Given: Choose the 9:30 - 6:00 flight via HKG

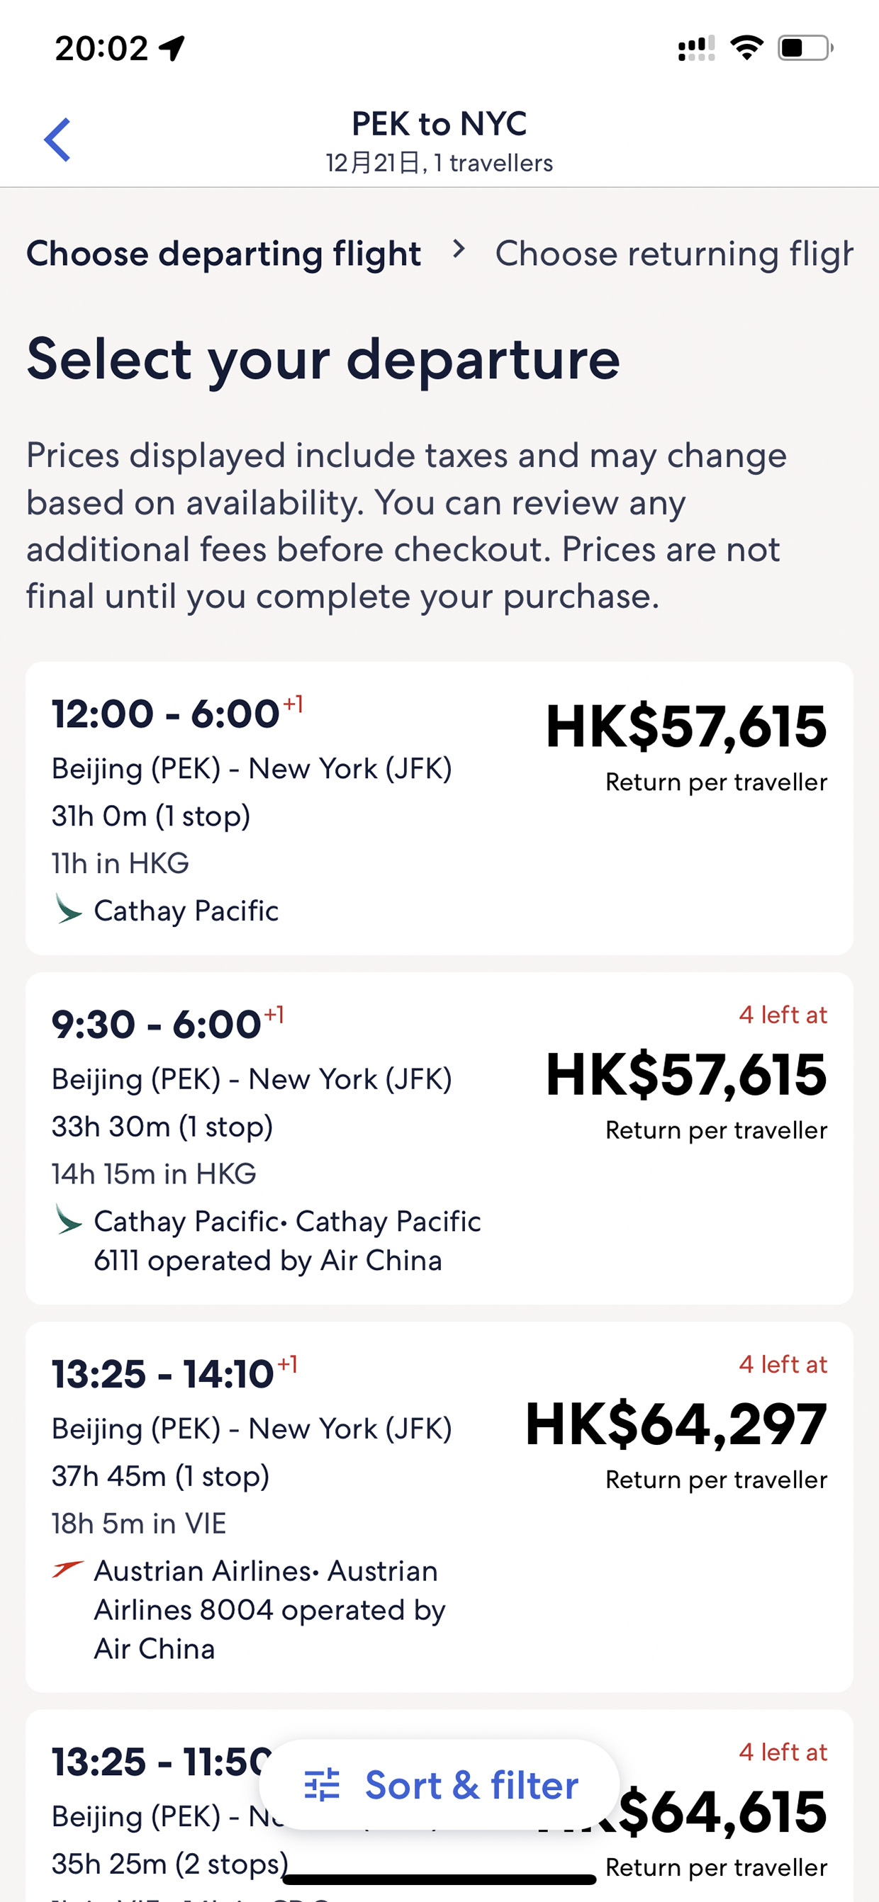Looking at the screenshot, I should pos(439,1139).
